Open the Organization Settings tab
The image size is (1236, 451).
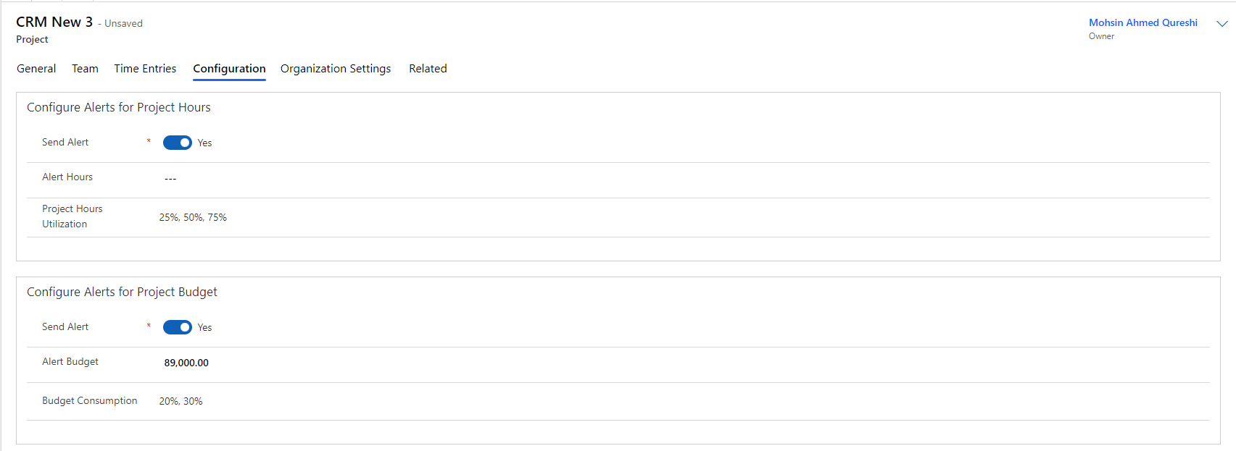pos(336,68)
